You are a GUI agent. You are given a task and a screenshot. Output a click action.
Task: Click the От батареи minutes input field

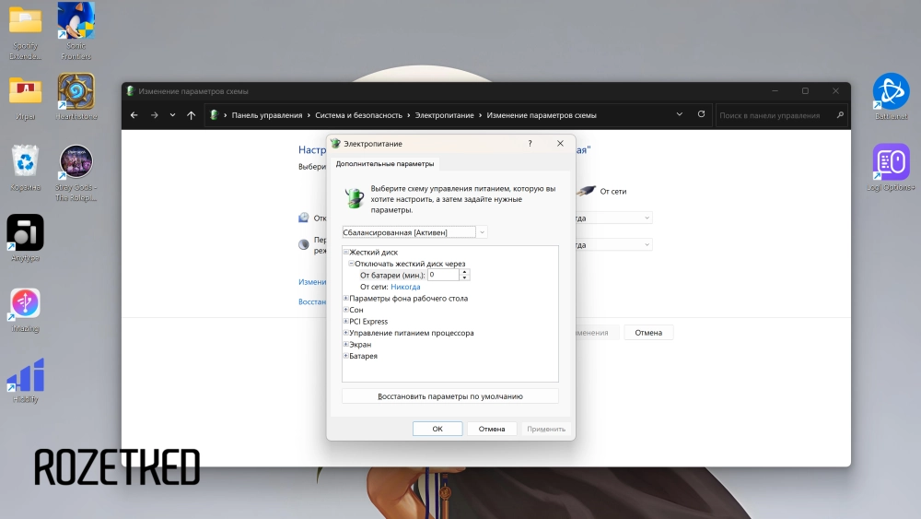442,275
